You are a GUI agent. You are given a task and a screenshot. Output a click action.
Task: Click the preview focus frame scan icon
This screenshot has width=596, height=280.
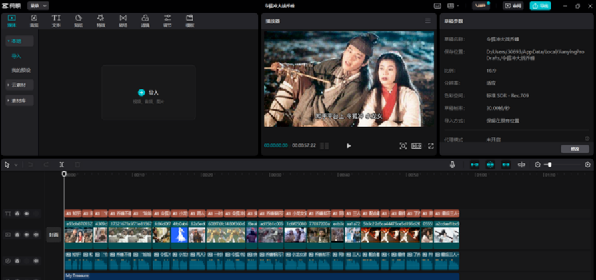coord(403,146)
